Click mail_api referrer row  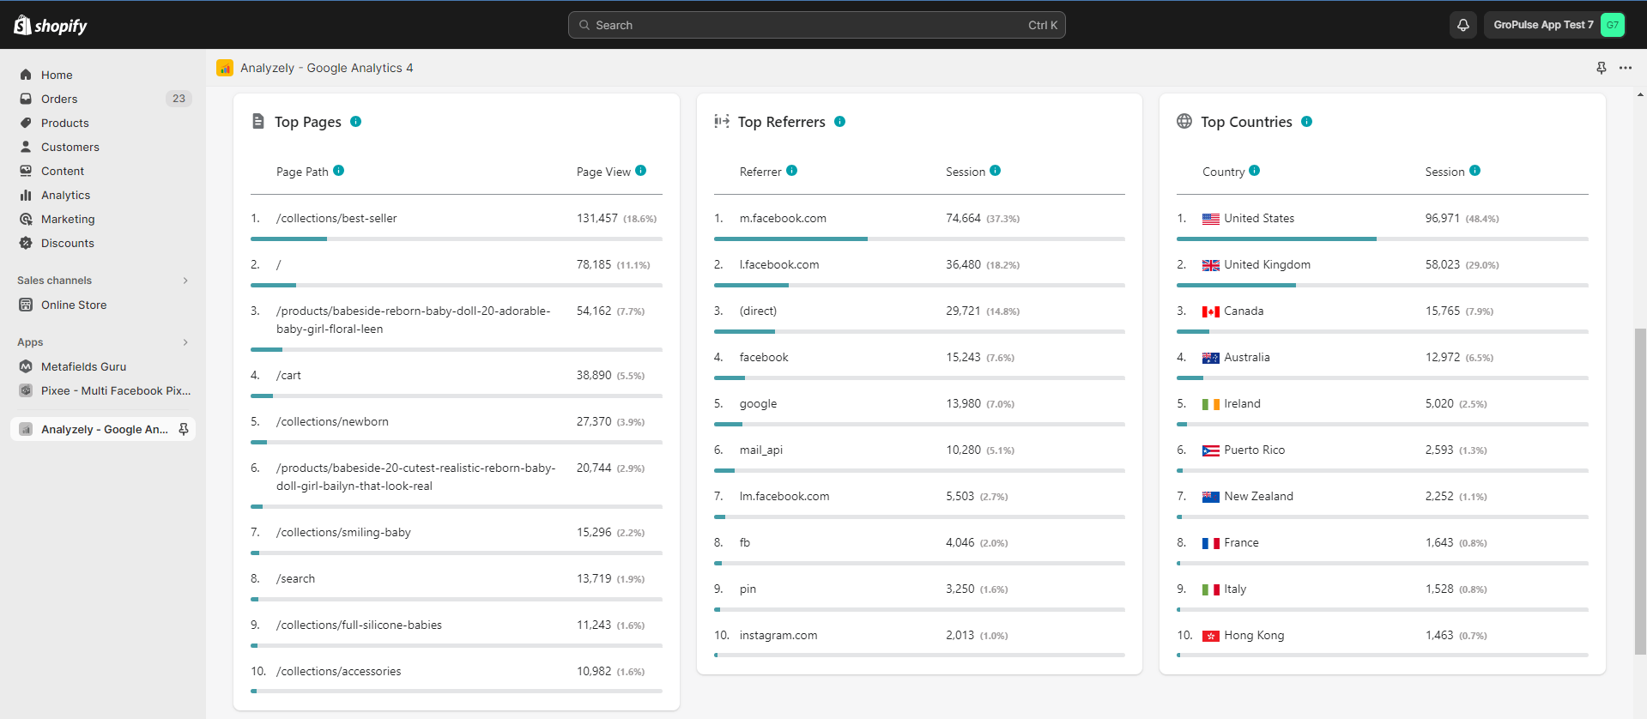point(919,450)
